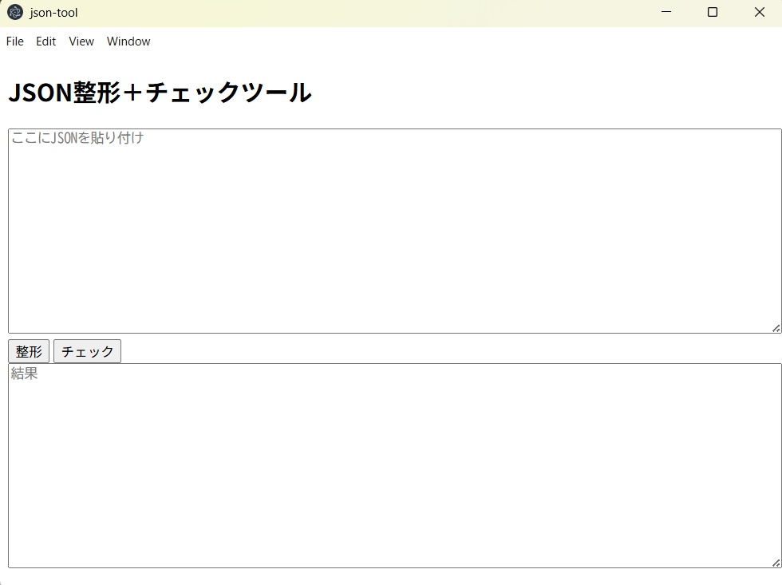Grab the input textarea resize handle

(776, 328)
